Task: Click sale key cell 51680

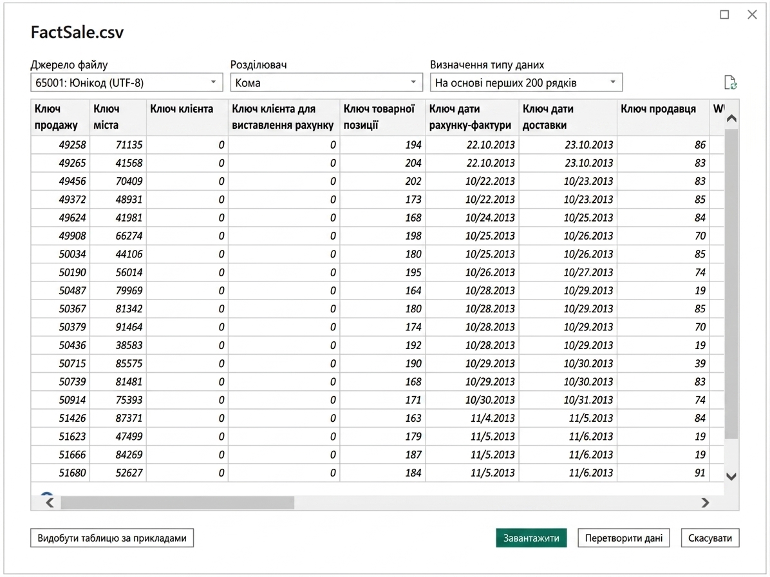Action: tap(61, 473)
